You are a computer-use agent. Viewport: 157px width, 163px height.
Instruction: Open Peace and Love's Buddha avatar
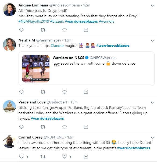point(9,106)
